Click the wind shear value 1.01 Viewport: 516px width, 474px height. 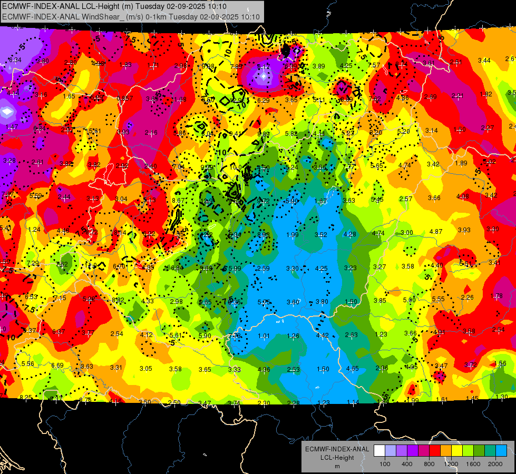264,336
